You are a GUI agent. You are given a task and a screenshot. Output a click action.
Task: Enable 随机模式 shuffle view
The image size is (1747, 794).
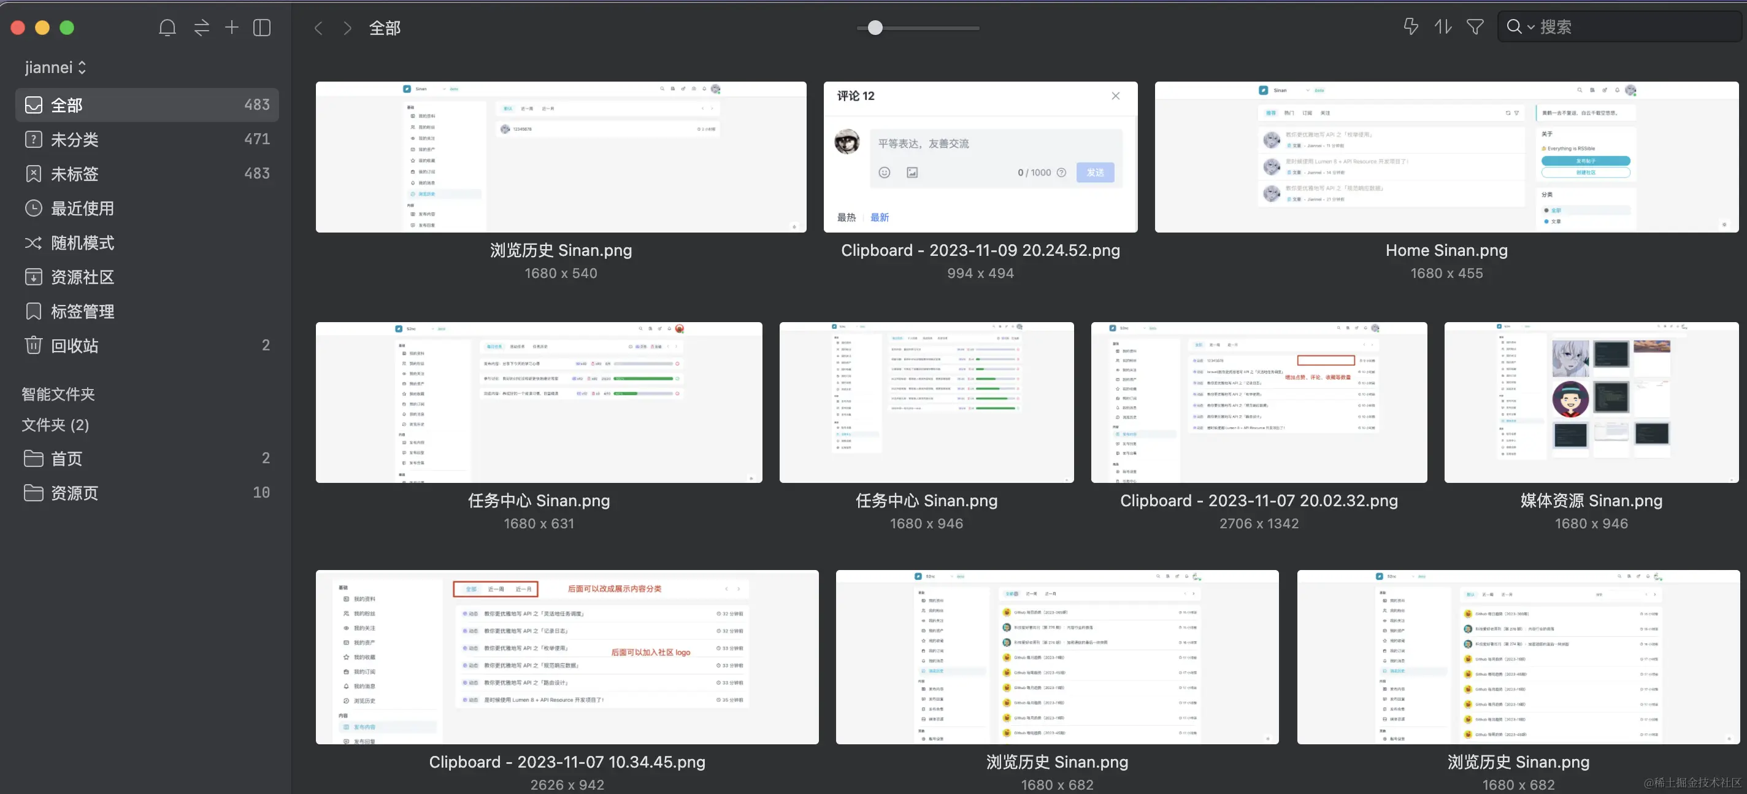tap(82, 243)
